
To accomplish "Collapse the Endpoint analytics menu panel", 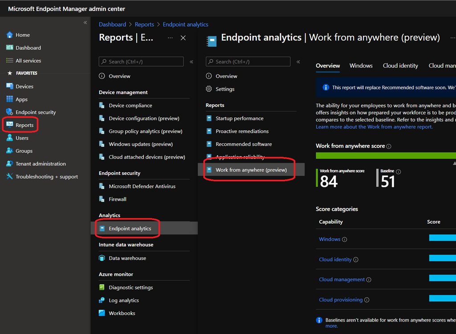I will (298, 62).
